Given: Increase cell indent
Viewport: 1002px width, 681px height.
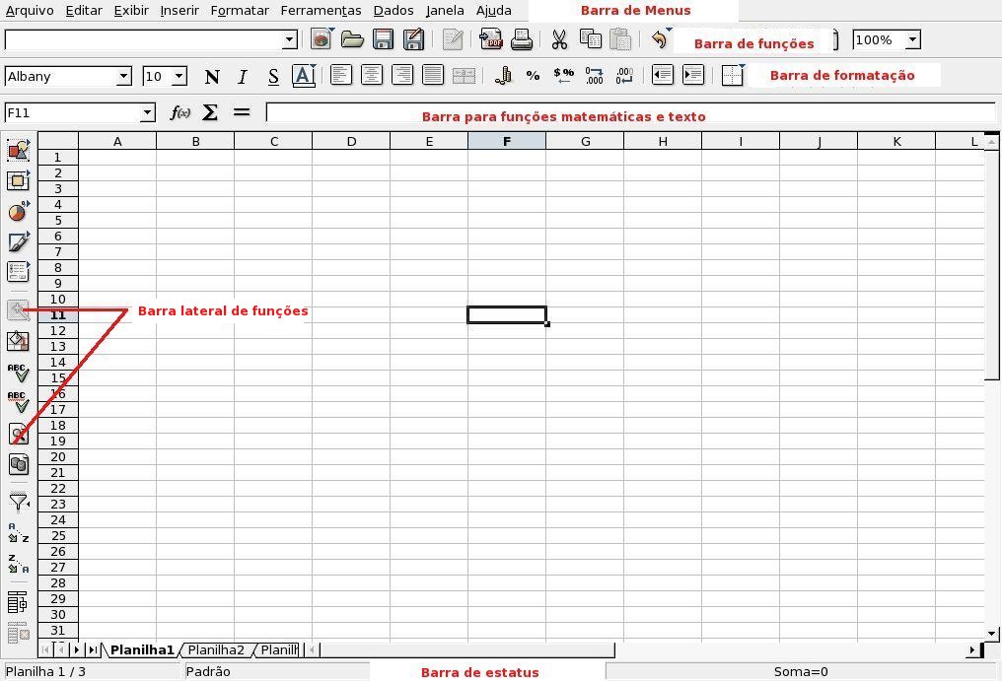Looking at the screenshot, I should [x=693, y=75].
